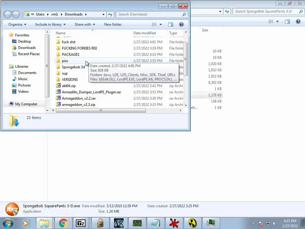Viewport: 305px width, 229px height.
Task: Select the VERSIONS folder name
Action: pyautogui.click(x=70, y=79)
